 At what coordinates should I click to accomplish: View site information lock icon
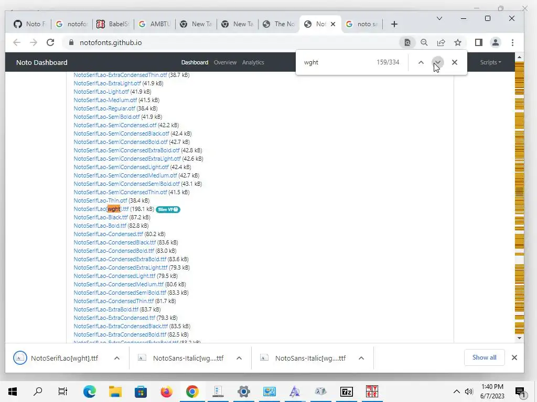click(x=71, y=42)
